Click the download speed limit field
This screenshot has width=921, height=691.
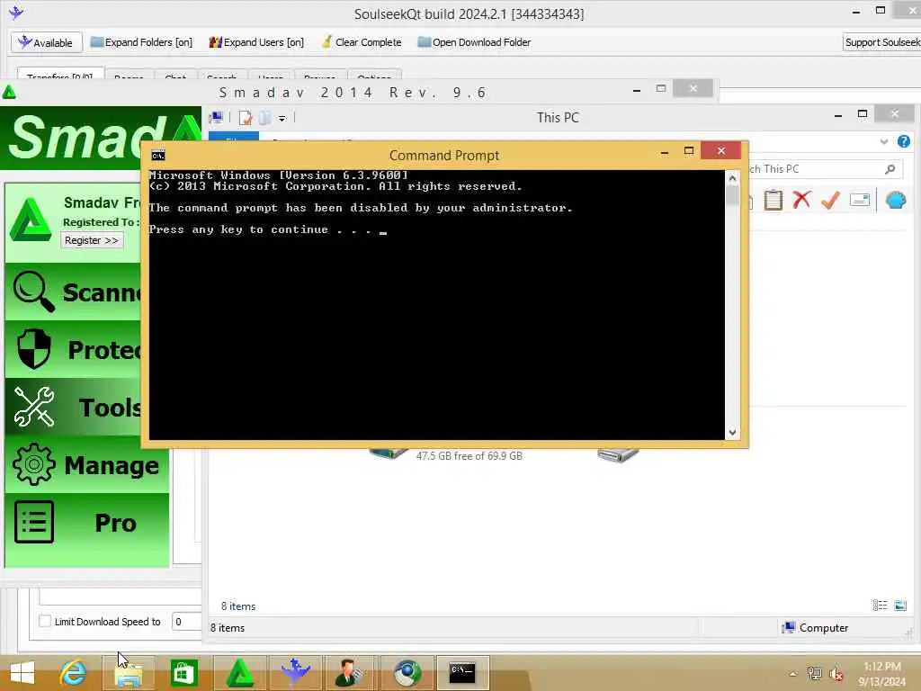(x=186, y=621)
